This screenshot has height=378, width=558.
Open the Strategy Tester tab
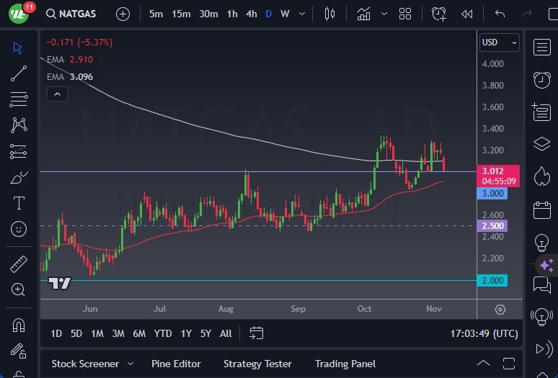pyautogui.click(x=257, y=364)
